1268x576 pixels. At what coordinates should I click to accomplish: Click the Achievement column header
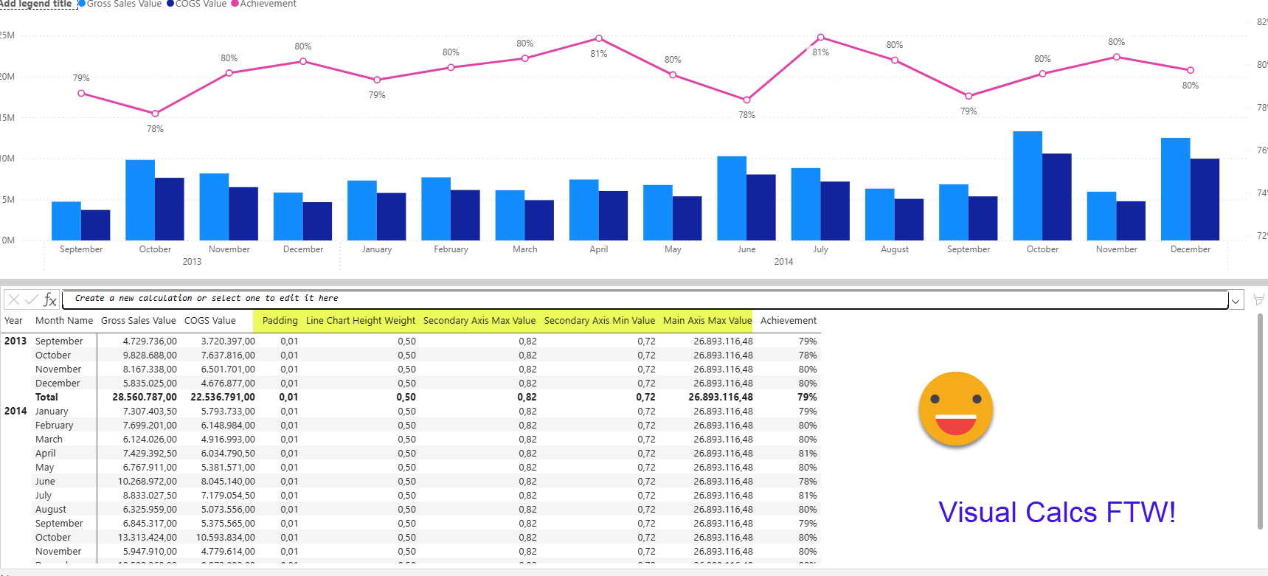pos(788,321)
